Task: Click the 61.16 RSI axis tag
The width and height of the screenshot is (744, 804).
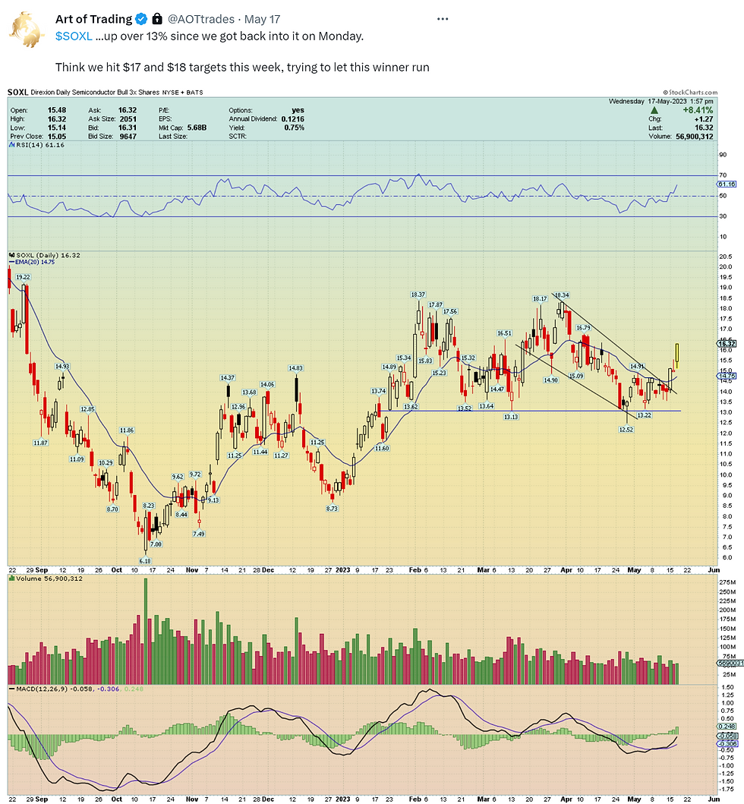Action: [x=727, y=184]
